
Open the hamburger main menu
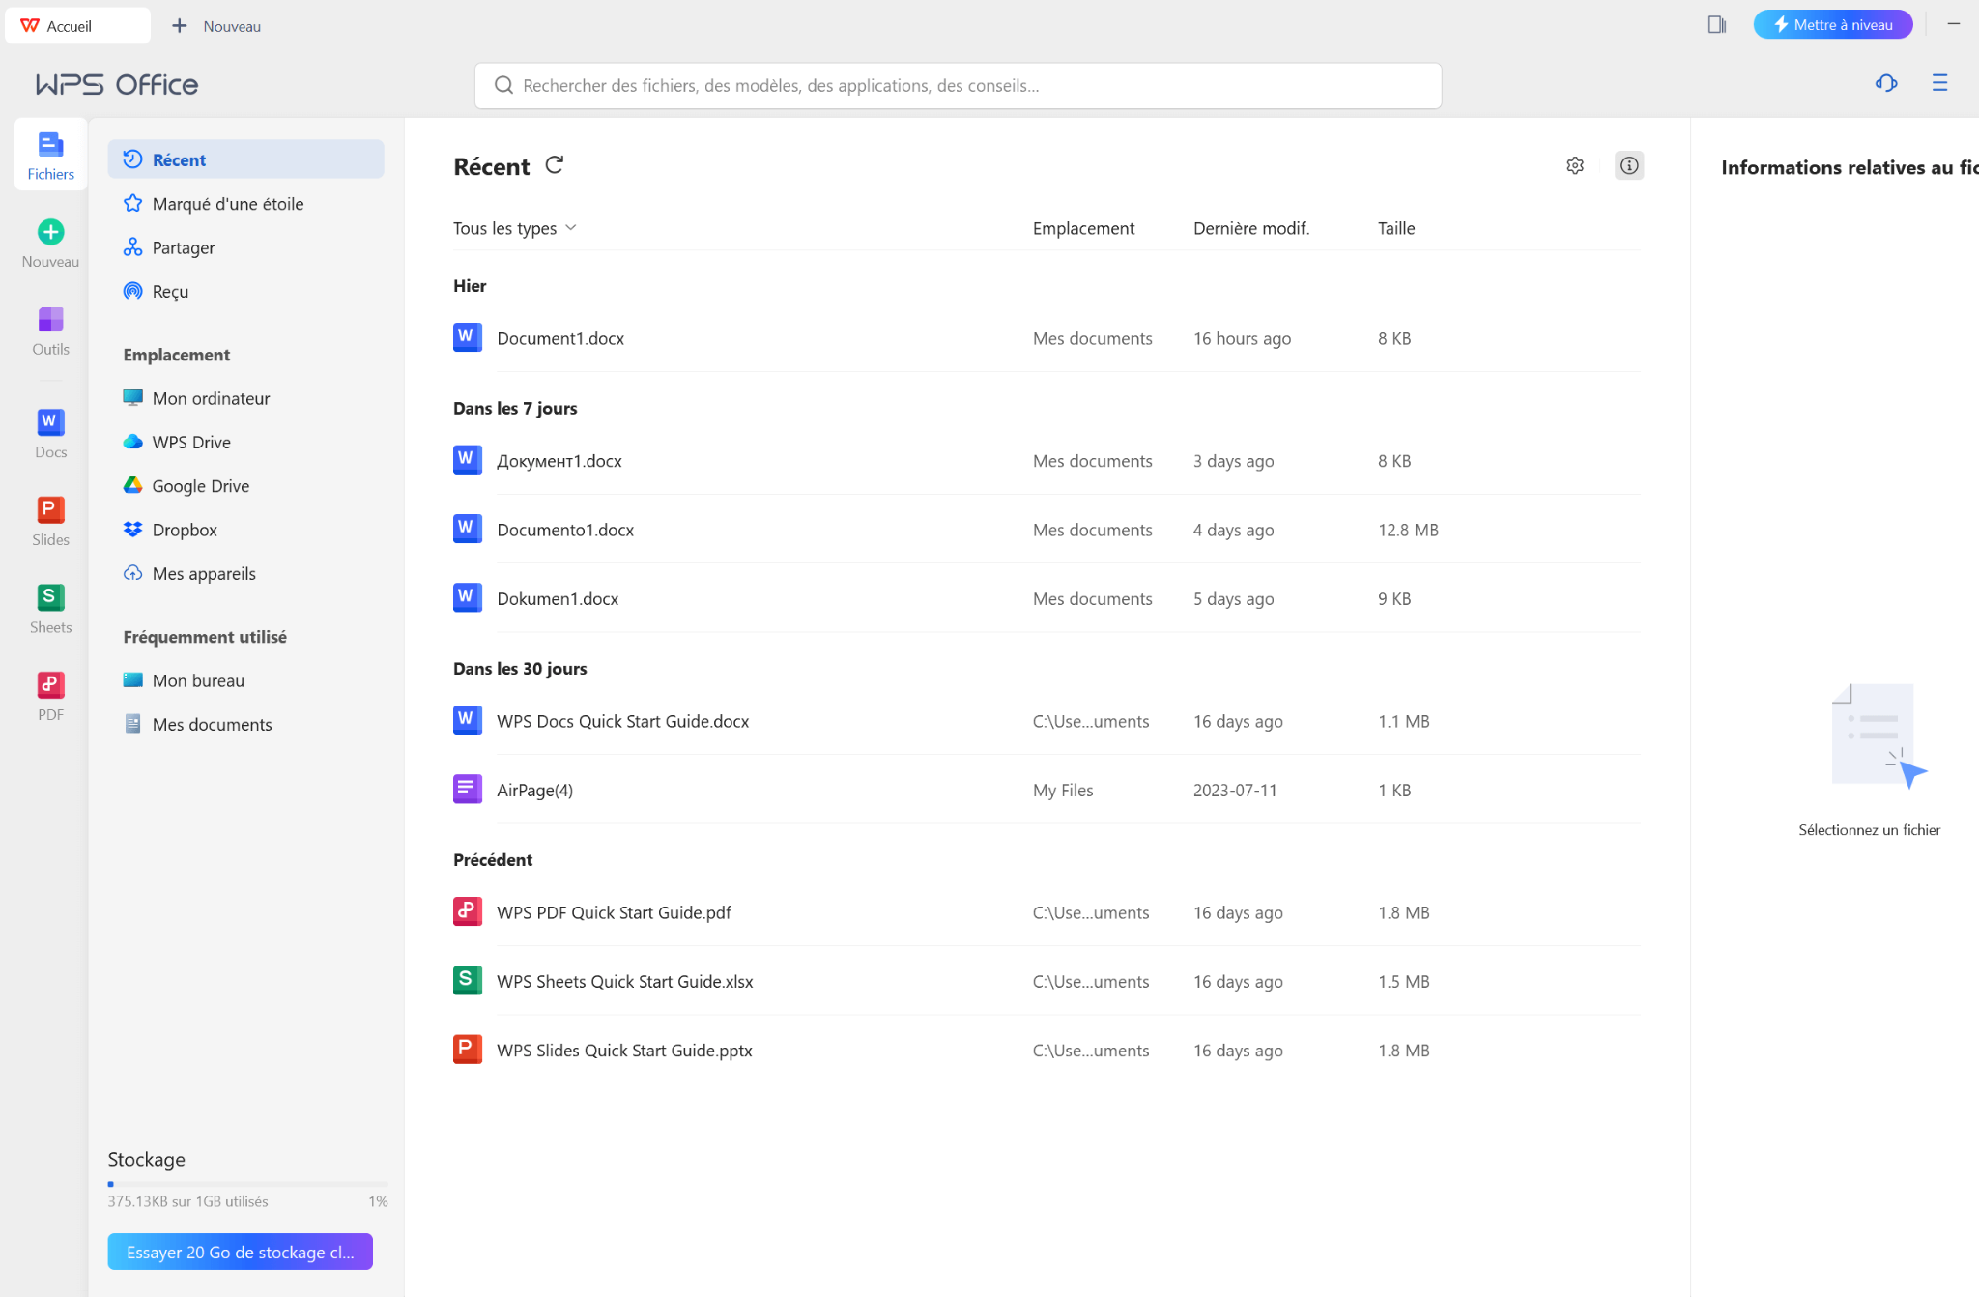point(1939,83)
